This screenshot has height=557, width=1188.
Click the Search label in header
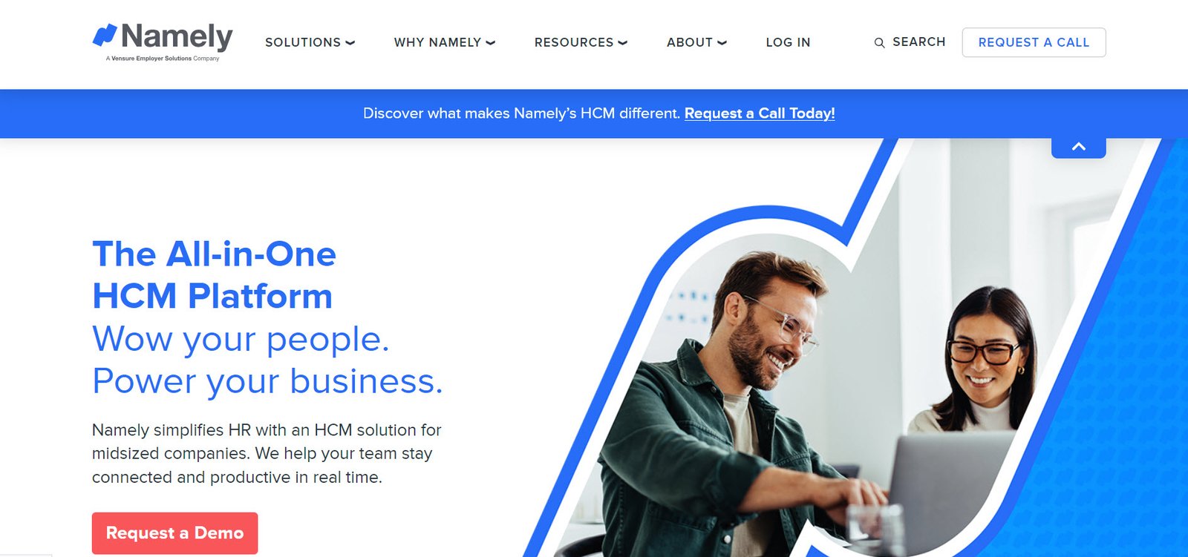[x=918, y=42]
